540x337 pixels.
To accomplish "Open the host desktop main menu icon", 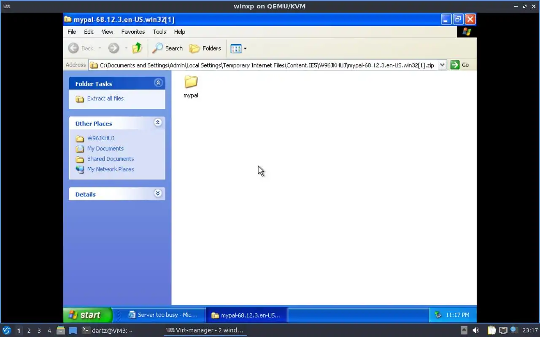I will pyautogui.click(x=7, y=330).
